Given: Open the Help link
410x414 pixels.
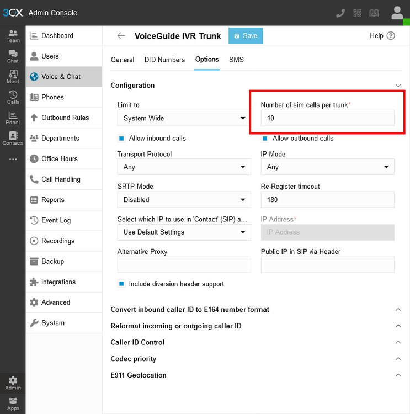Looking at the screenshot, I should point(382,36).
